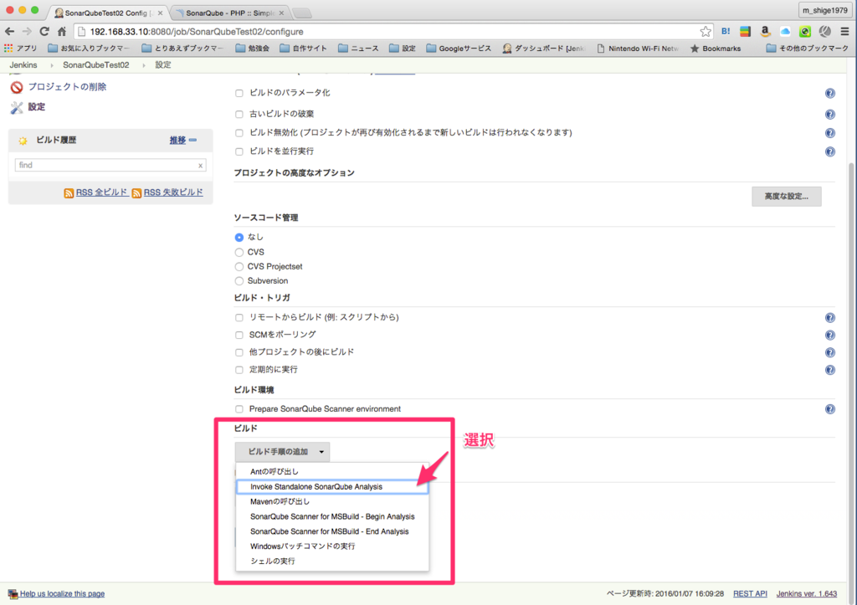Bookmark this page with the star icon
The image size is (857, 605).
[x=706, y=32]
